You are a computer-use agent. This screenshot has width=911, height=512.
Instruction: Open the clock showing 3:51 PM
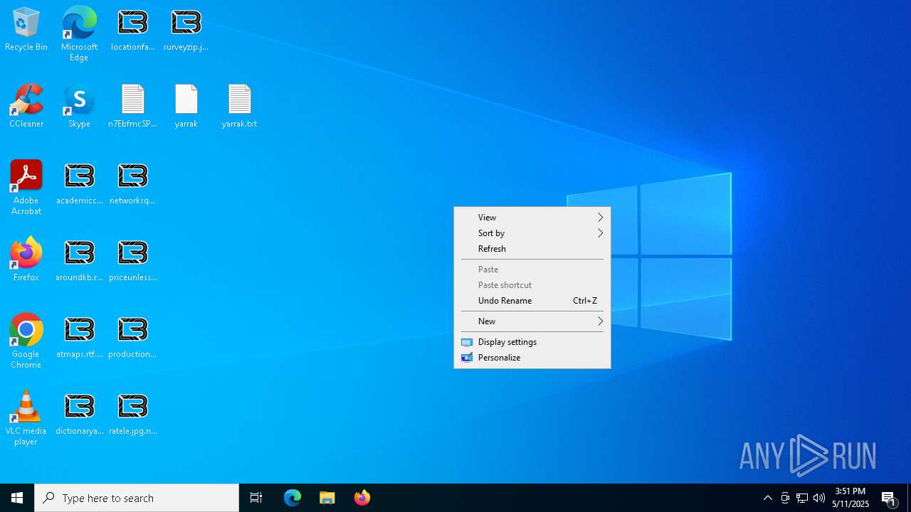(851, 498)
